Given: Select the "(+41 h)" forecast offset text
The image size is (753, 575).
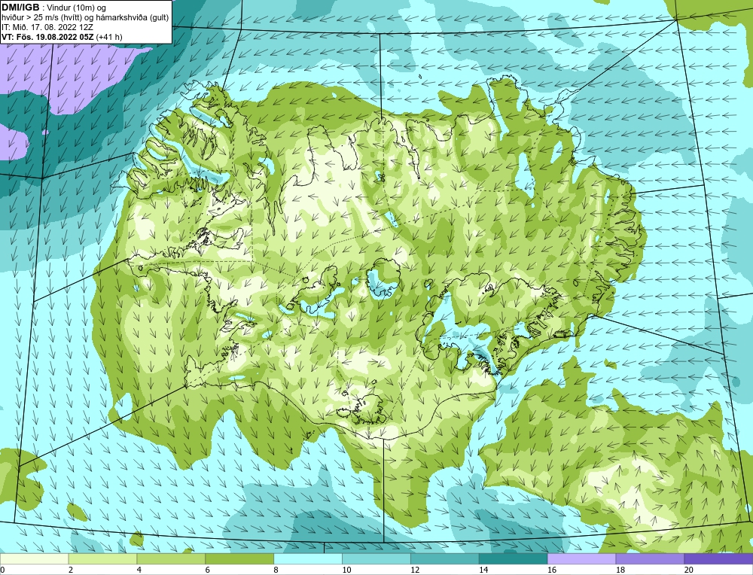Looking at the screenshot, I should [109, 36].
